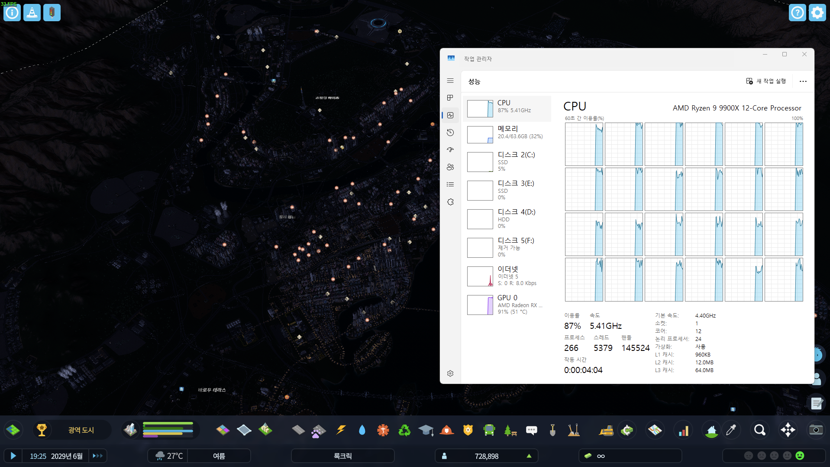
Task: Open the Police and Administration menu
Action: 468,430
